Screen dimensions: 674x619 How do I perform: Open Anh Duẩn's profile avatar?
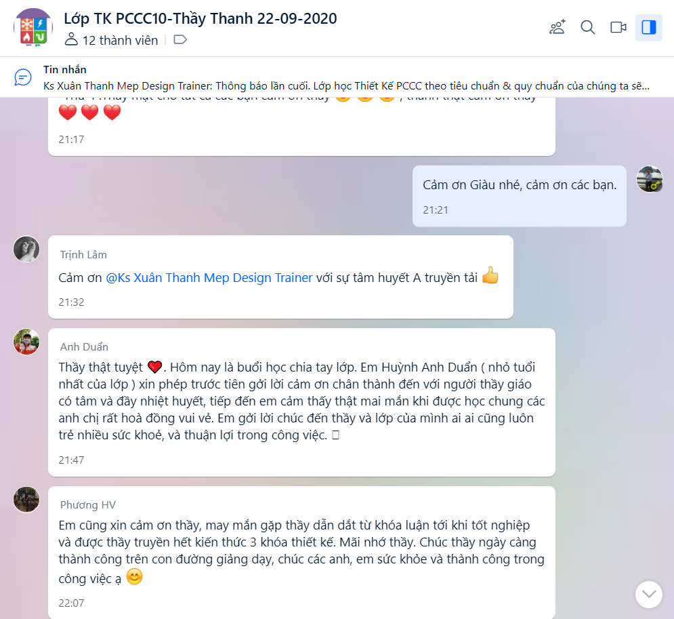click(26, 342)
